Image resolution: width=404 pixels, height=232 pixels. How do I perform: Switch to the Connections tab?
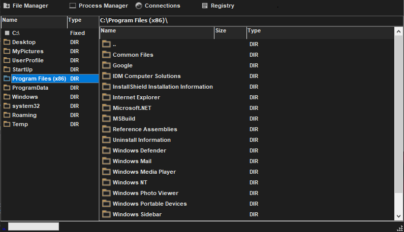pos(158,6)
